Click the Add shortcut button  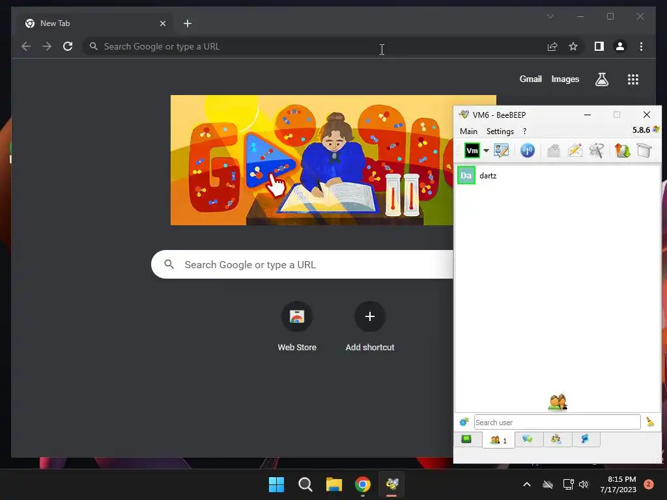(370, 327)
